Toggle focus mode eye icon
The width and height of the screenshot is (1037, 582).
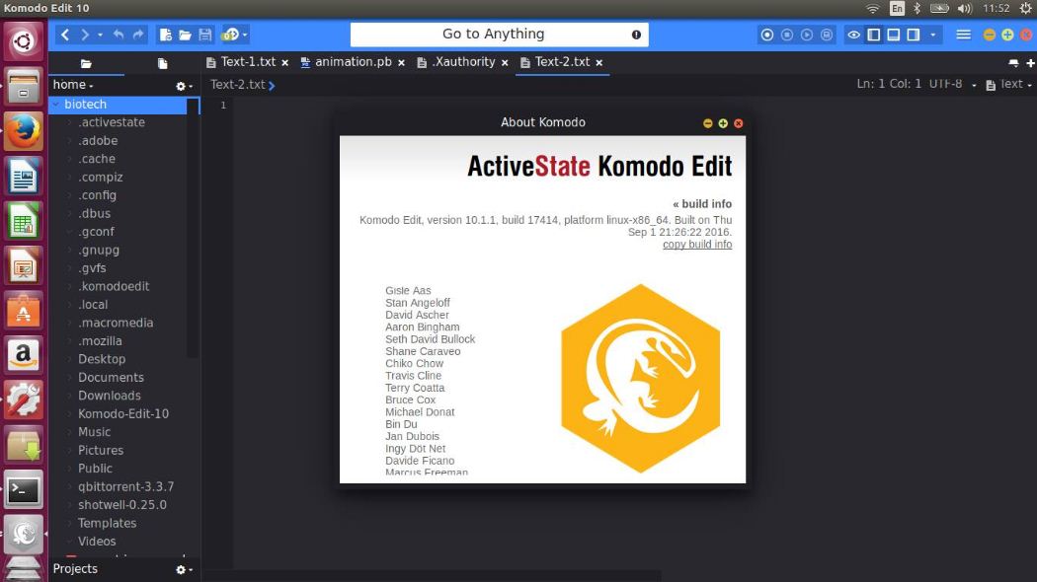coord(854,35)
